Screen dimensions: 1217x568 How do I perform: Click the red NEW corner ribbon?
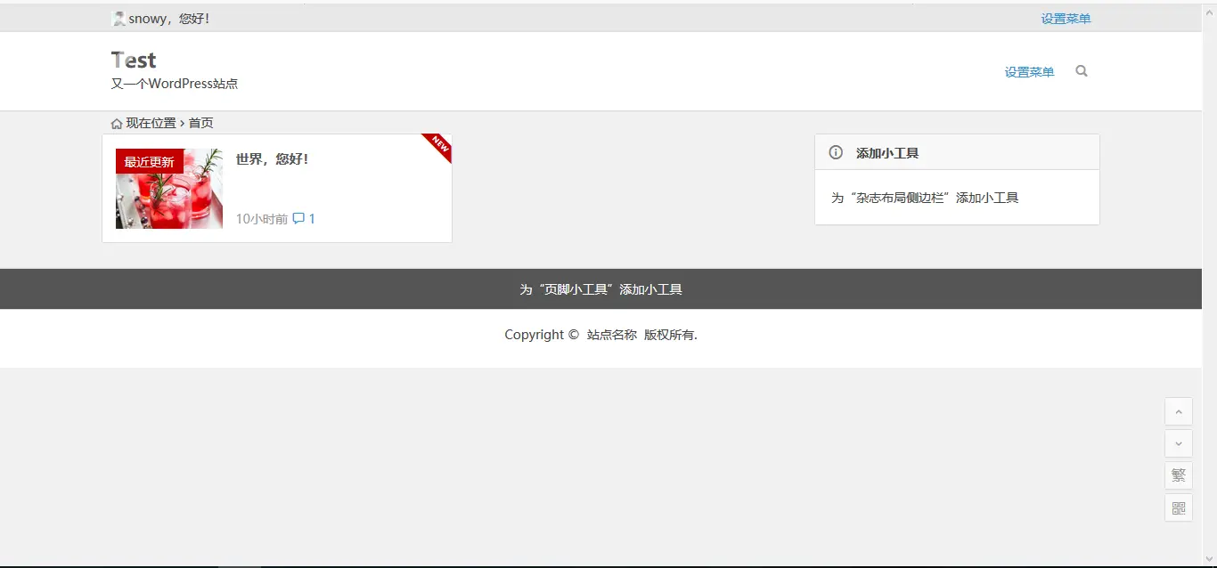click(x=440, y=145)
